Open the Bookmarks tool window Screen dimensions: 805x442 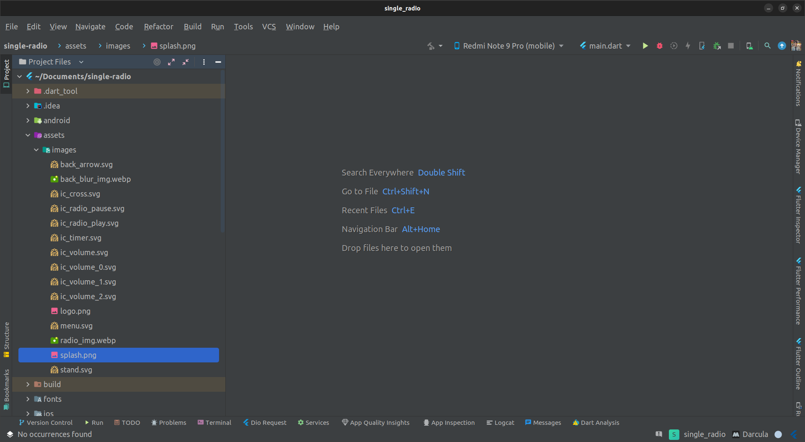(x=6, y=389)
